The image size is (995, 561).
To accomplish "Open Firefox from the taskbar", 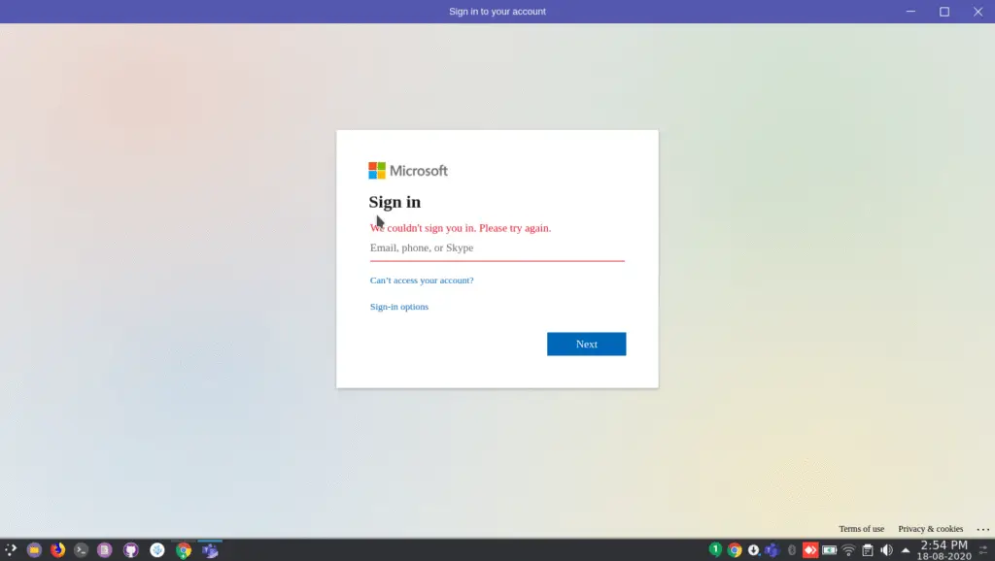I will point(57,550).
